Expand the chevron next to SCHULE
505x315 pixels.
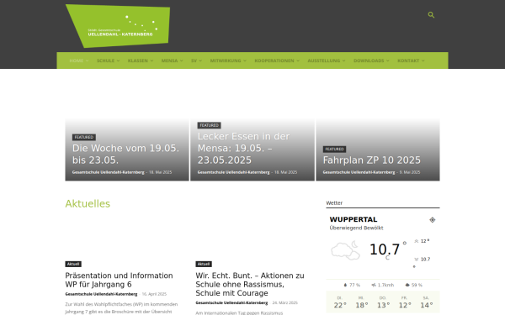click(x=118, y=60)
